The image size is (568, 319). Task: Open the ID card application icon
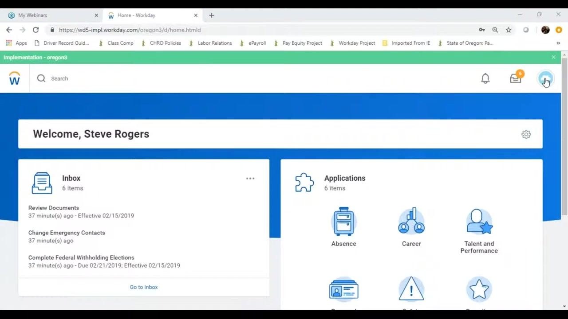coord(344,290)
